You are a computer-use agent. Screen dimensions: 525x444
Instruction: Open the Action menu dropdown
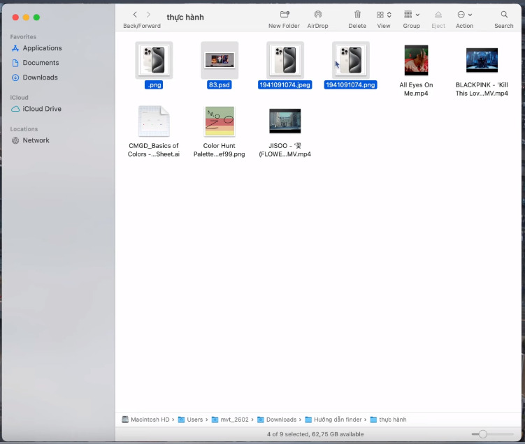click(464, 15)
